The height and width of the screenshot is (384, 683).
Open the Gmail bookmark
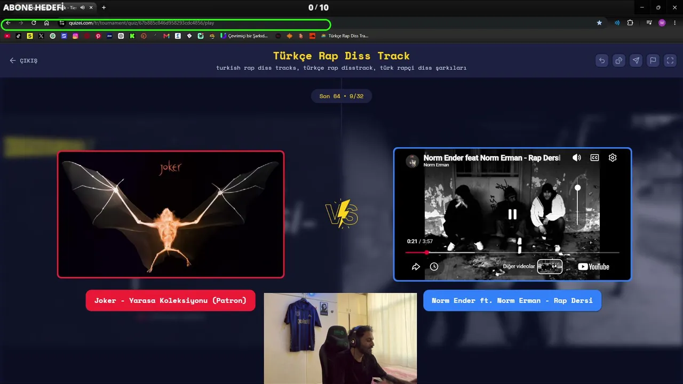[166, 36]
